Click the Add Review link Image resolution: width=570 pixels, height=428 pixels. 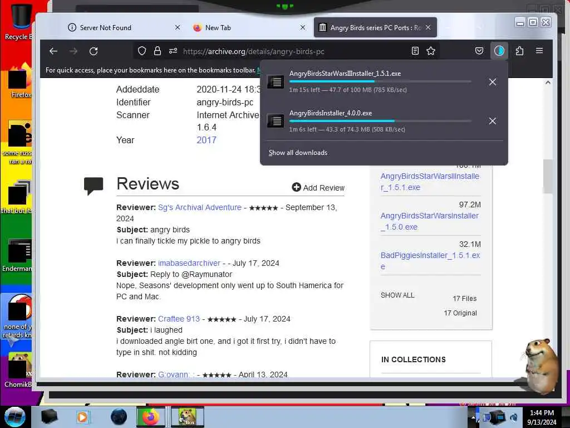[318, 187]
